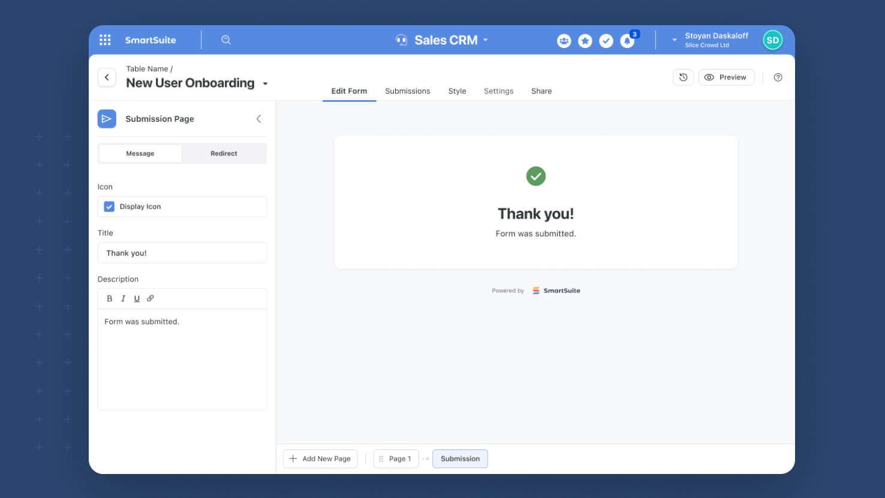Open the account dropdown beside Stoyan Daskaloff
Screen dimensions: 885x498
674,40
